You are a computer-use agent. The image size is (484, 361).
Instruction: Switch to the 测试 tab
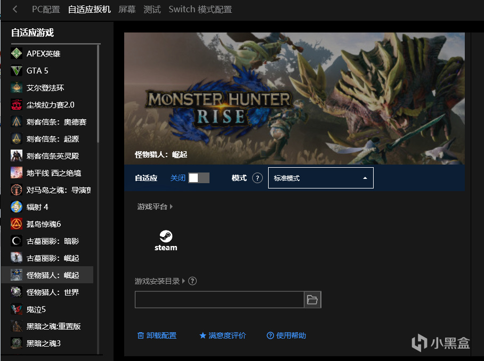[152, 9]
